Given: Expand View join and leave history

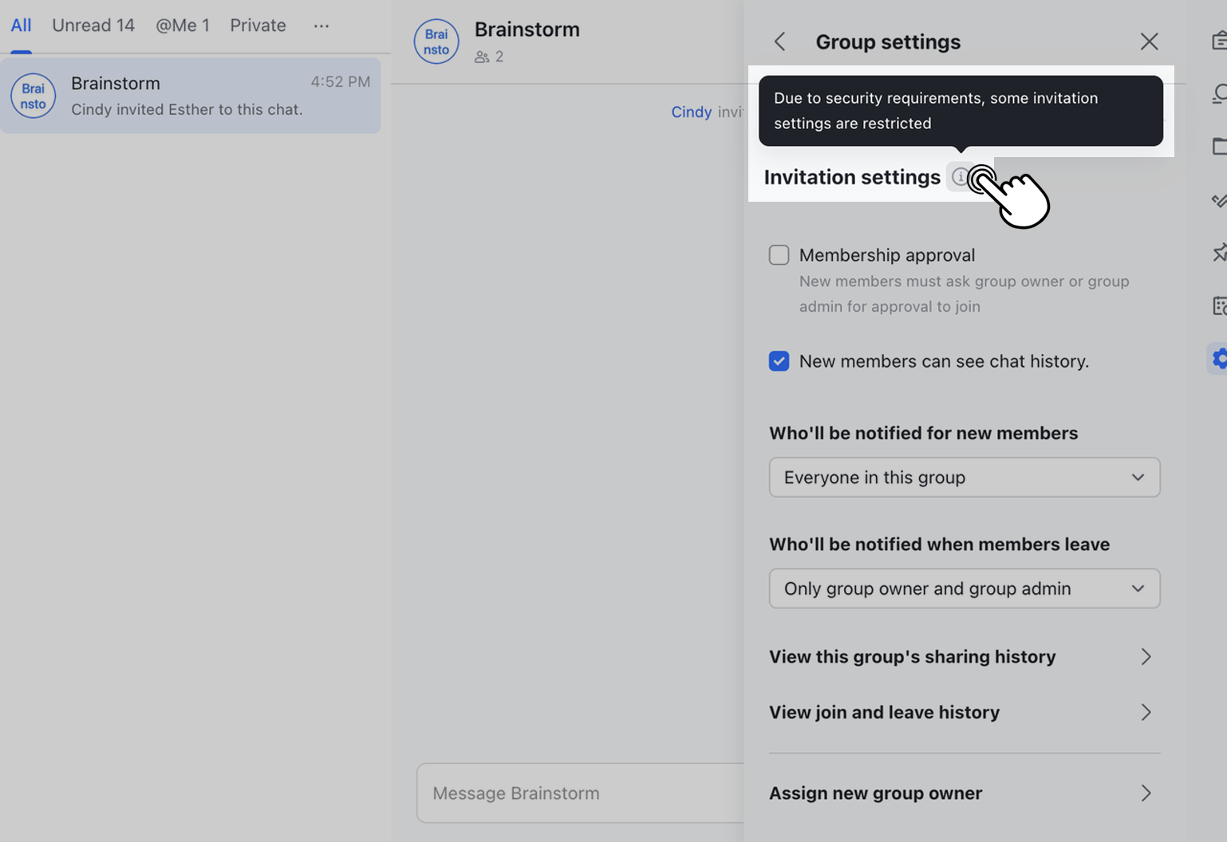Looking at the screenshot, I should (x=965, y=713).
